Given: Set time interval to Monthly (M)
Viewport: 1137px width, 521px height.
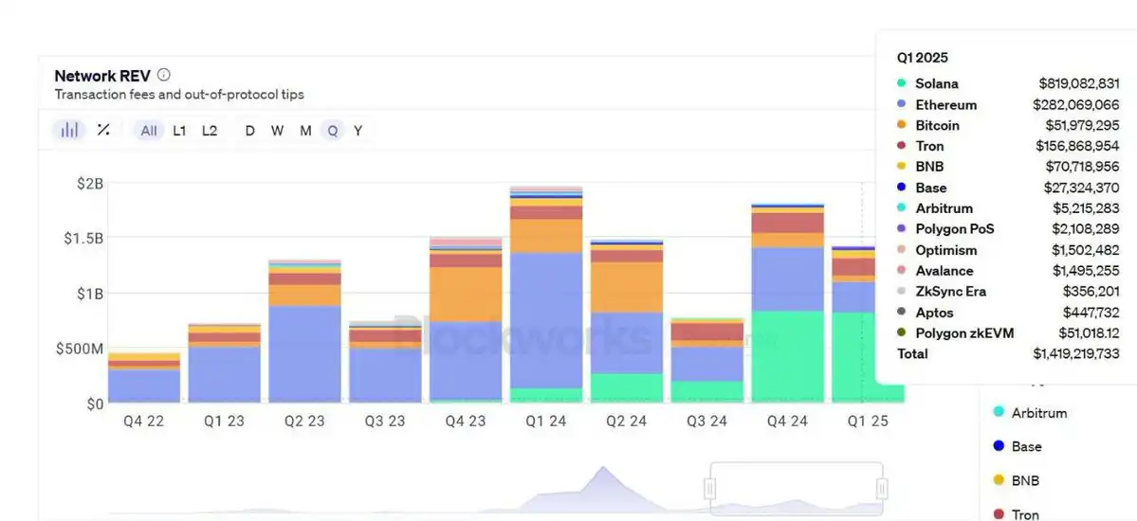Looking at the screenshot, I should [305, 131].
